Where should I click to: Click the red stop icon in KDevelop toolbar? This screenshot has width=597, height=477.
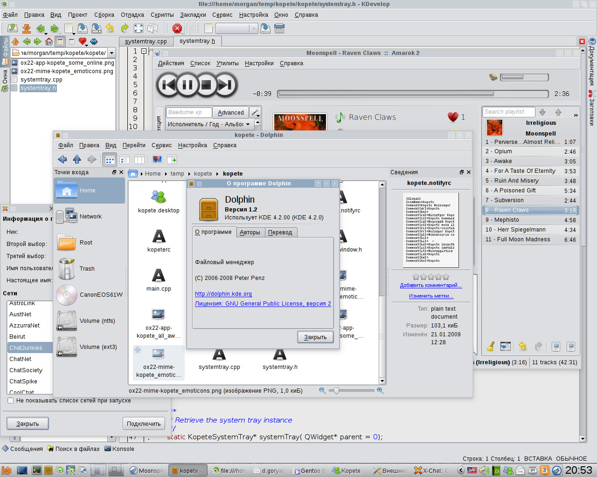click(177, 28)
